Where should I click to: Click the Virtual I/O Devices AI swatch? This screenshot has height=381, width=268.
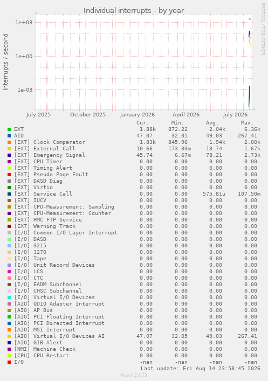(9, 336)
